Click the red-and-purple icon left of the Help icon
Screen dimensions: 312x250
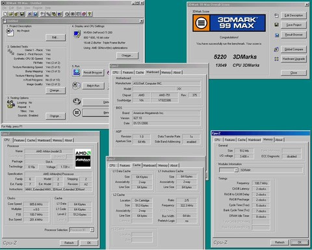(84, 14)
